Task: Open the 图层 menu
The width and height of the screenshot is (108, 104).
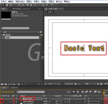Action: click(29, 2)
